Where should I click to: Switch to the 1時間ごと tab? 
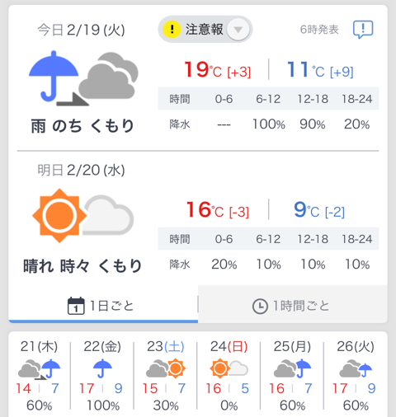click(x=293, y=304)
